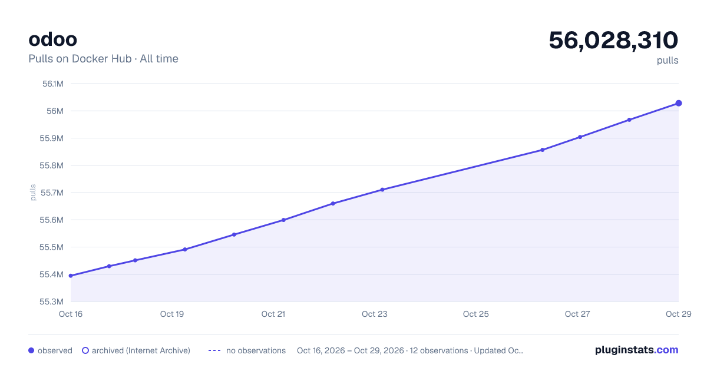Image resolution: width=707 pixels, height=371 pixels.
Task: Click the archived hollow-circle legend icon
Action: tap(85, 350)
